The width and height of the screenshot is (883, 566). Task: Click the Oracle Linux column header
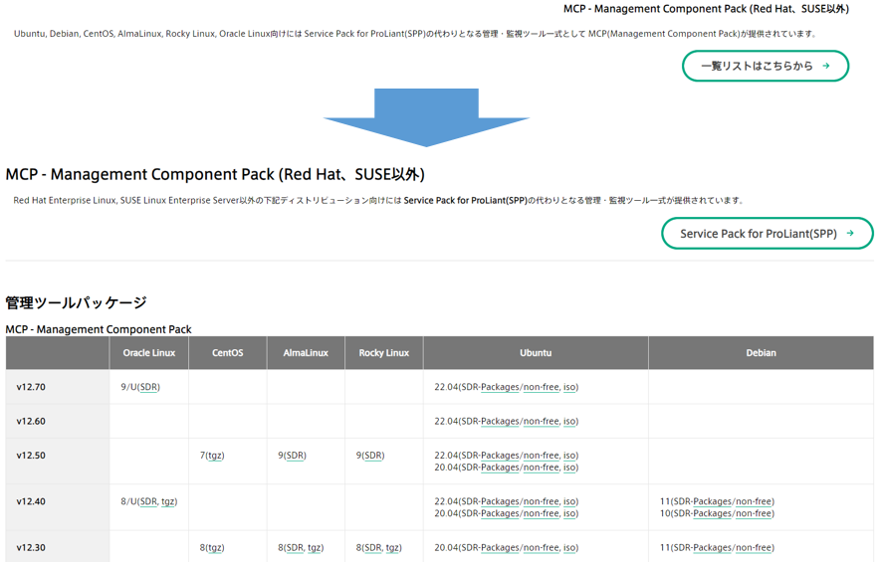[x=148, y=353]
